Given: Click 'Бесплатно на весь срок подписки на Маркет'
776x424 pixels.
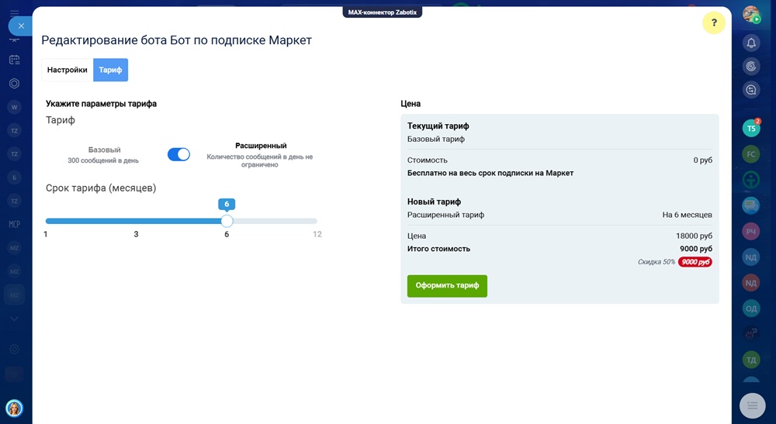Looking at the screenshot, I should point(490,173).
